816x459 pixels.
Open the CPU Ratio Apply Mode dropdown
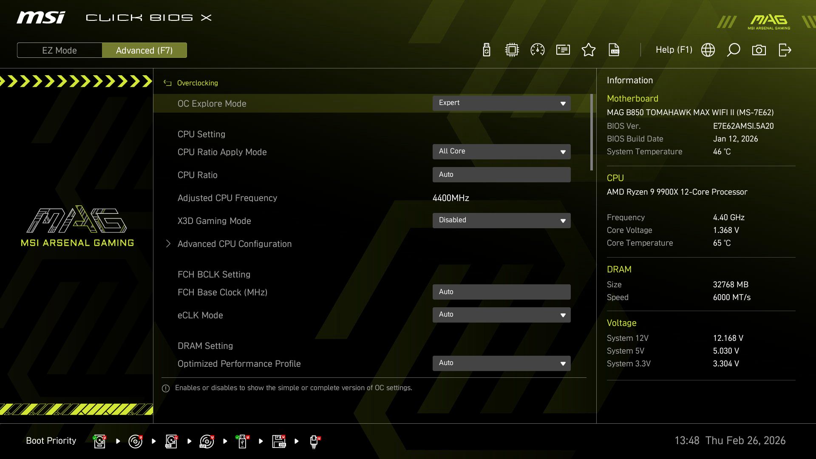501,151
